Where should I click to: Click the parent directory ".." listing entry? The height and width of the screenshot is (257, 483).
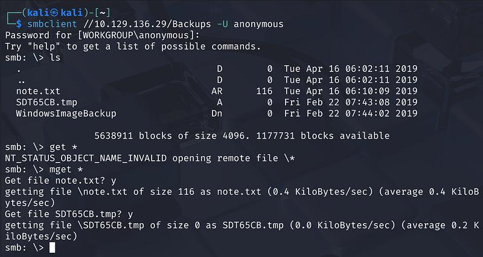22,80
